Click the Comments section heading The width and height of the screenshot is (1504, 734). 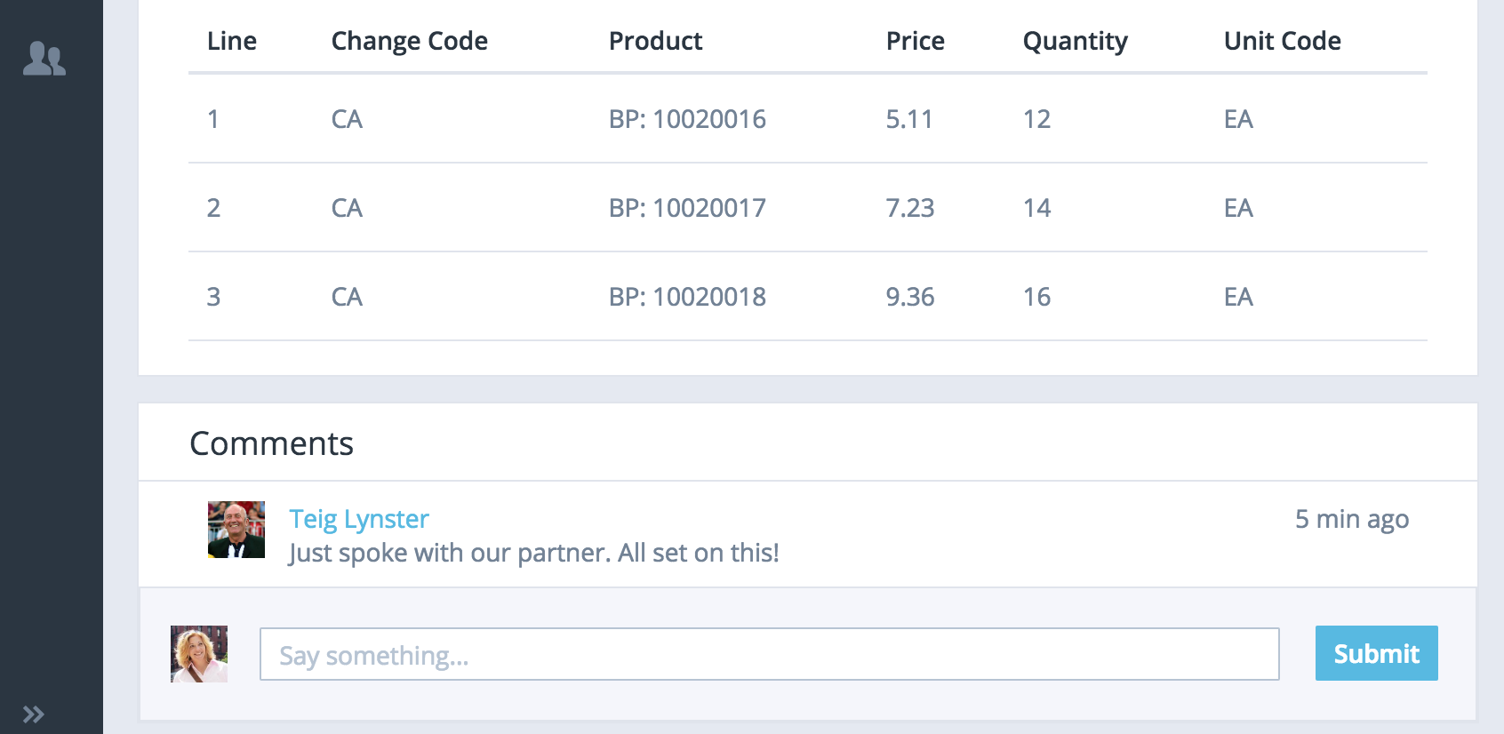[270, 443]
